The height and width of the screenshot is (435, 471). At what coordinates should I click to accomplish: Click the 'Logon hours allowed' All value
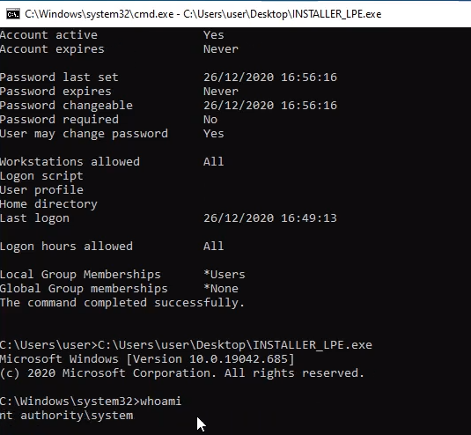[x=214, y=247]
